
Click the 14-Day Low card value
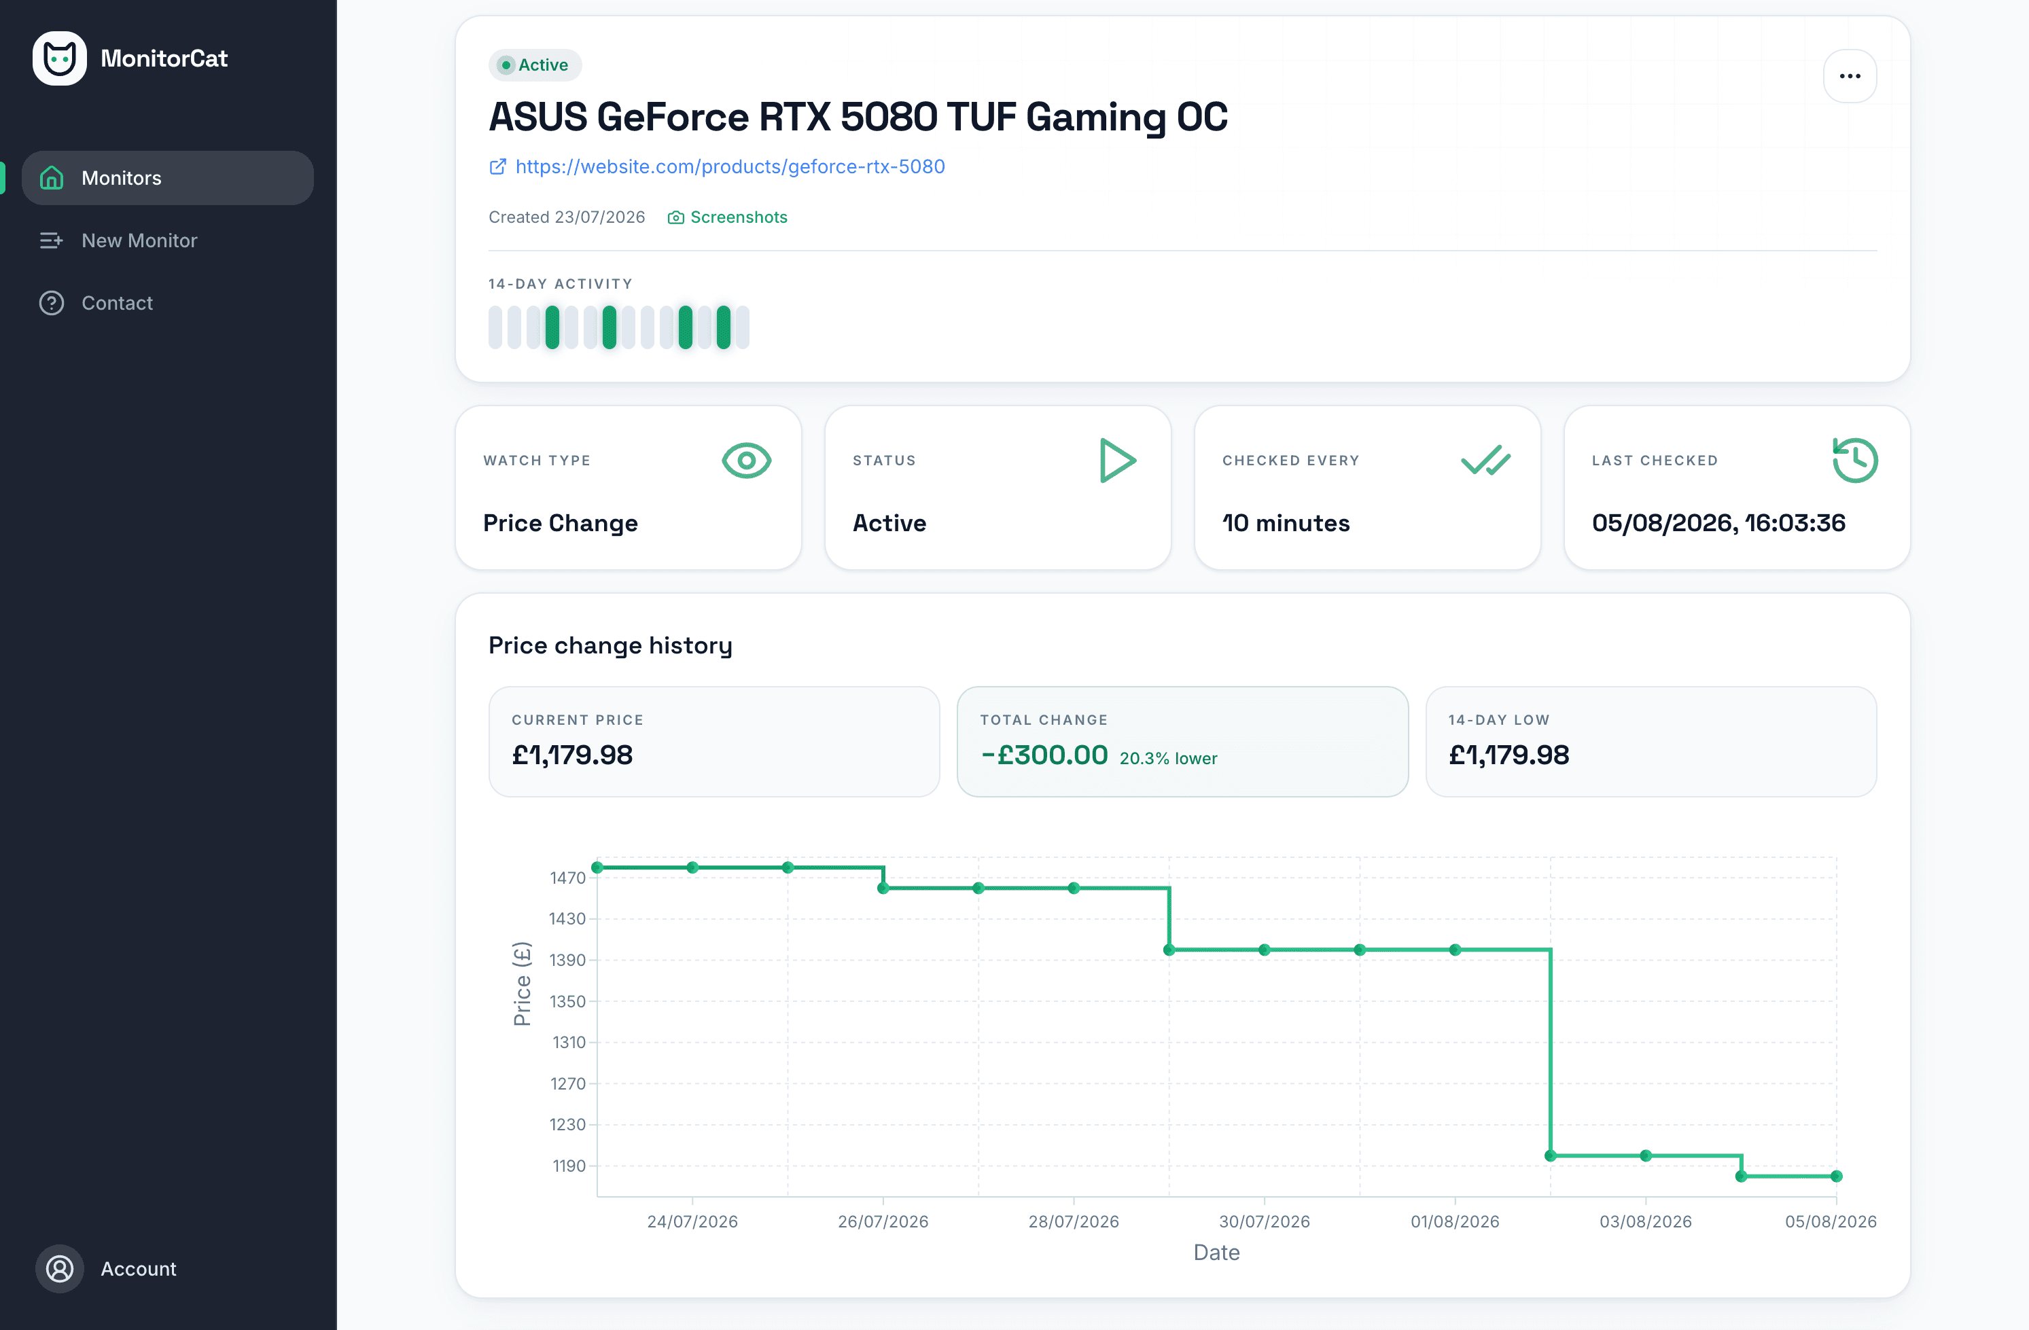point(1509,755)
